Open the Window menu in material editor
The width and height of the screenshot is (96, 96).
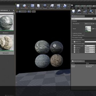(x=85, y=8)
